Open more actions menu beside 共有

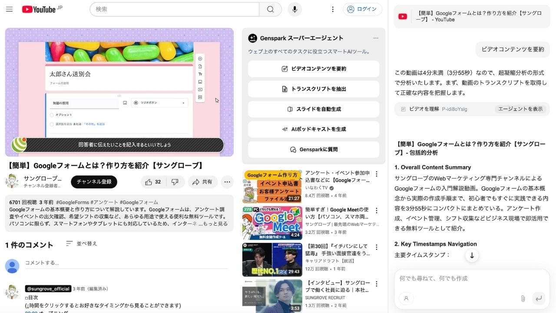(x=227, y=182)
